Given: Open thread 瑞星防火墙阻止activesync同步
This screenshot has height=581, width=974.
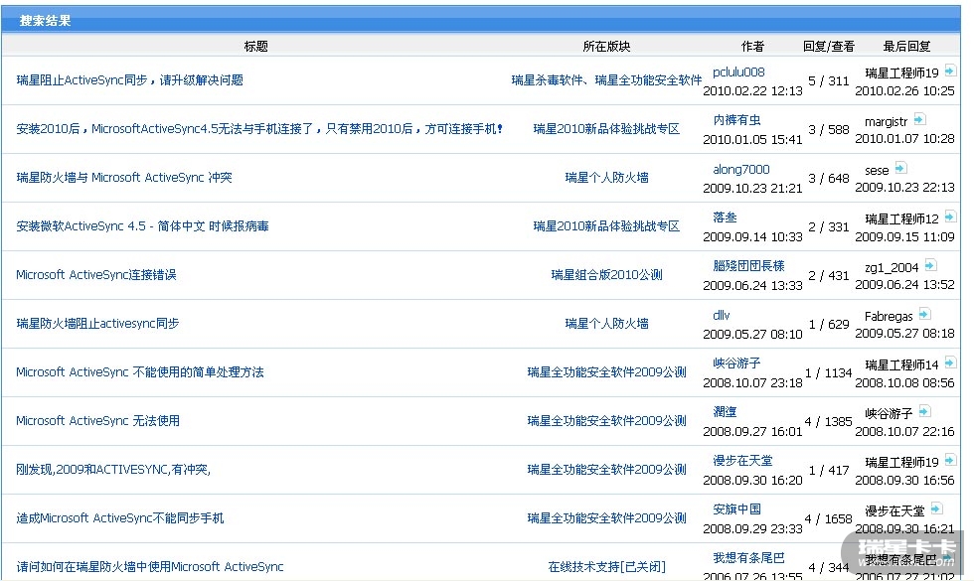Looking at the screenshot, I should pyautogui.click(x=97, y=324).
